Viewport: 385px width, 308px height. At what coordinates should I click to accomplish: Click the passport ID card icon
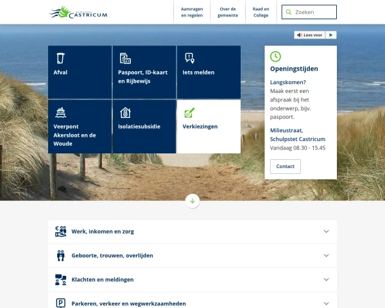coord(125,58)
